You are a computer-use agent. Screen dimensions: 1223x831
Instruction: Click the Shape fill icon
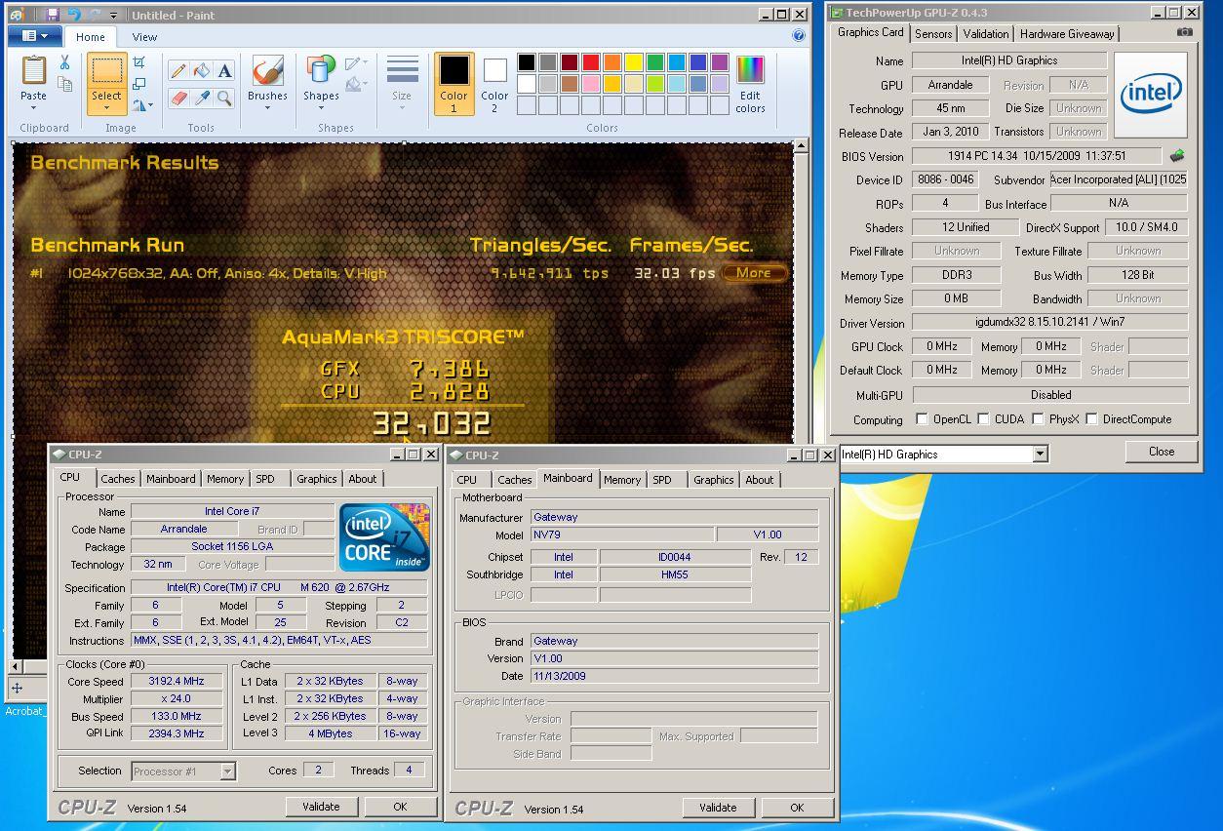click(x=352, y=85)
